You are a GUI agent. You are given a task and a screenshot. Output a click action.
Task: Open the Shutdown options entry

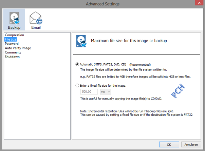click(x=12, y=57)
